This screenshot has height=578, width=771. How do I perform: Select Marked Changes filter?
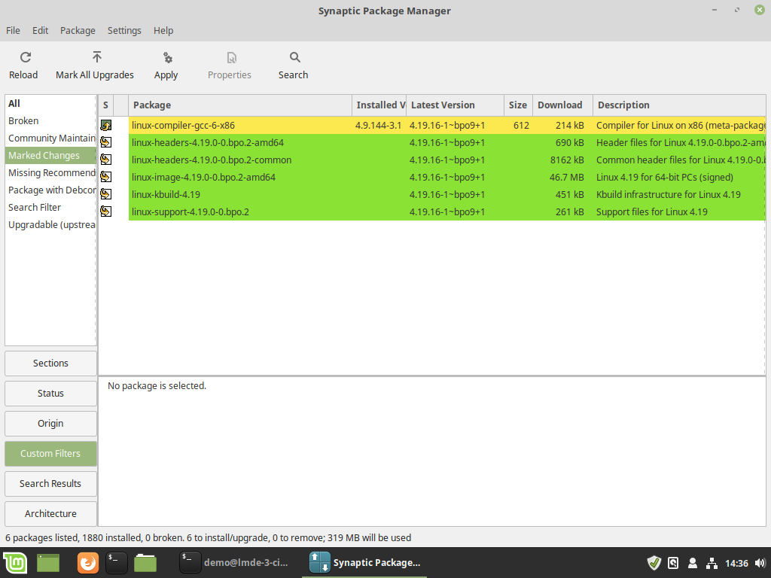click(x=50, y=155)
